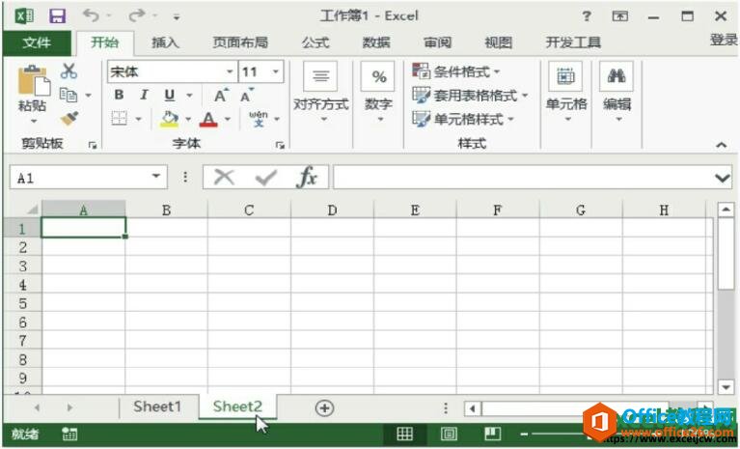Cancel formula entry X button
The height and width of the screenshot is (449, 740).
224,178
